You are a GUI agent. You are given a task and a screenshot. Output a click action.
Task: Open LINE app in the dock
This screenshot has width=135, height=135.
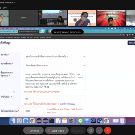[80, 121]
